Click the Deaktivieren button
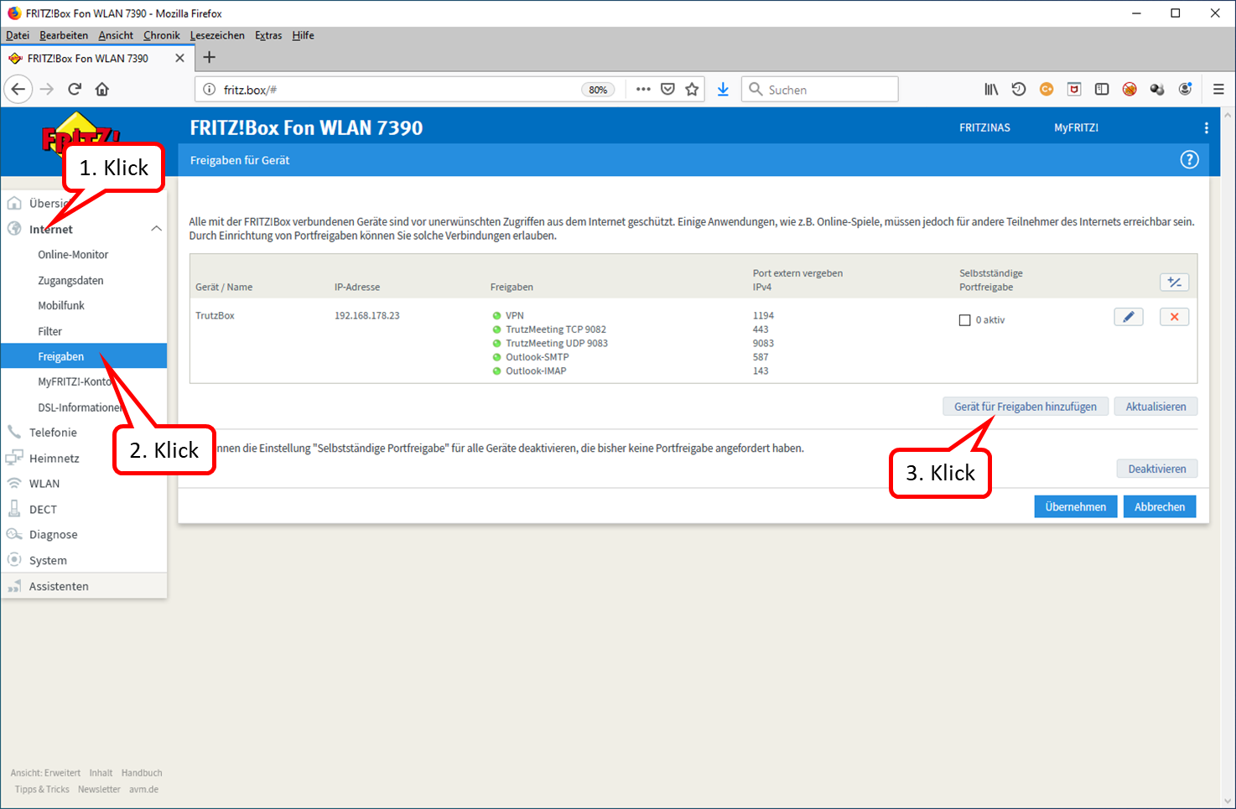Viewport: 1236px width, 809px height. (1157, 469)
